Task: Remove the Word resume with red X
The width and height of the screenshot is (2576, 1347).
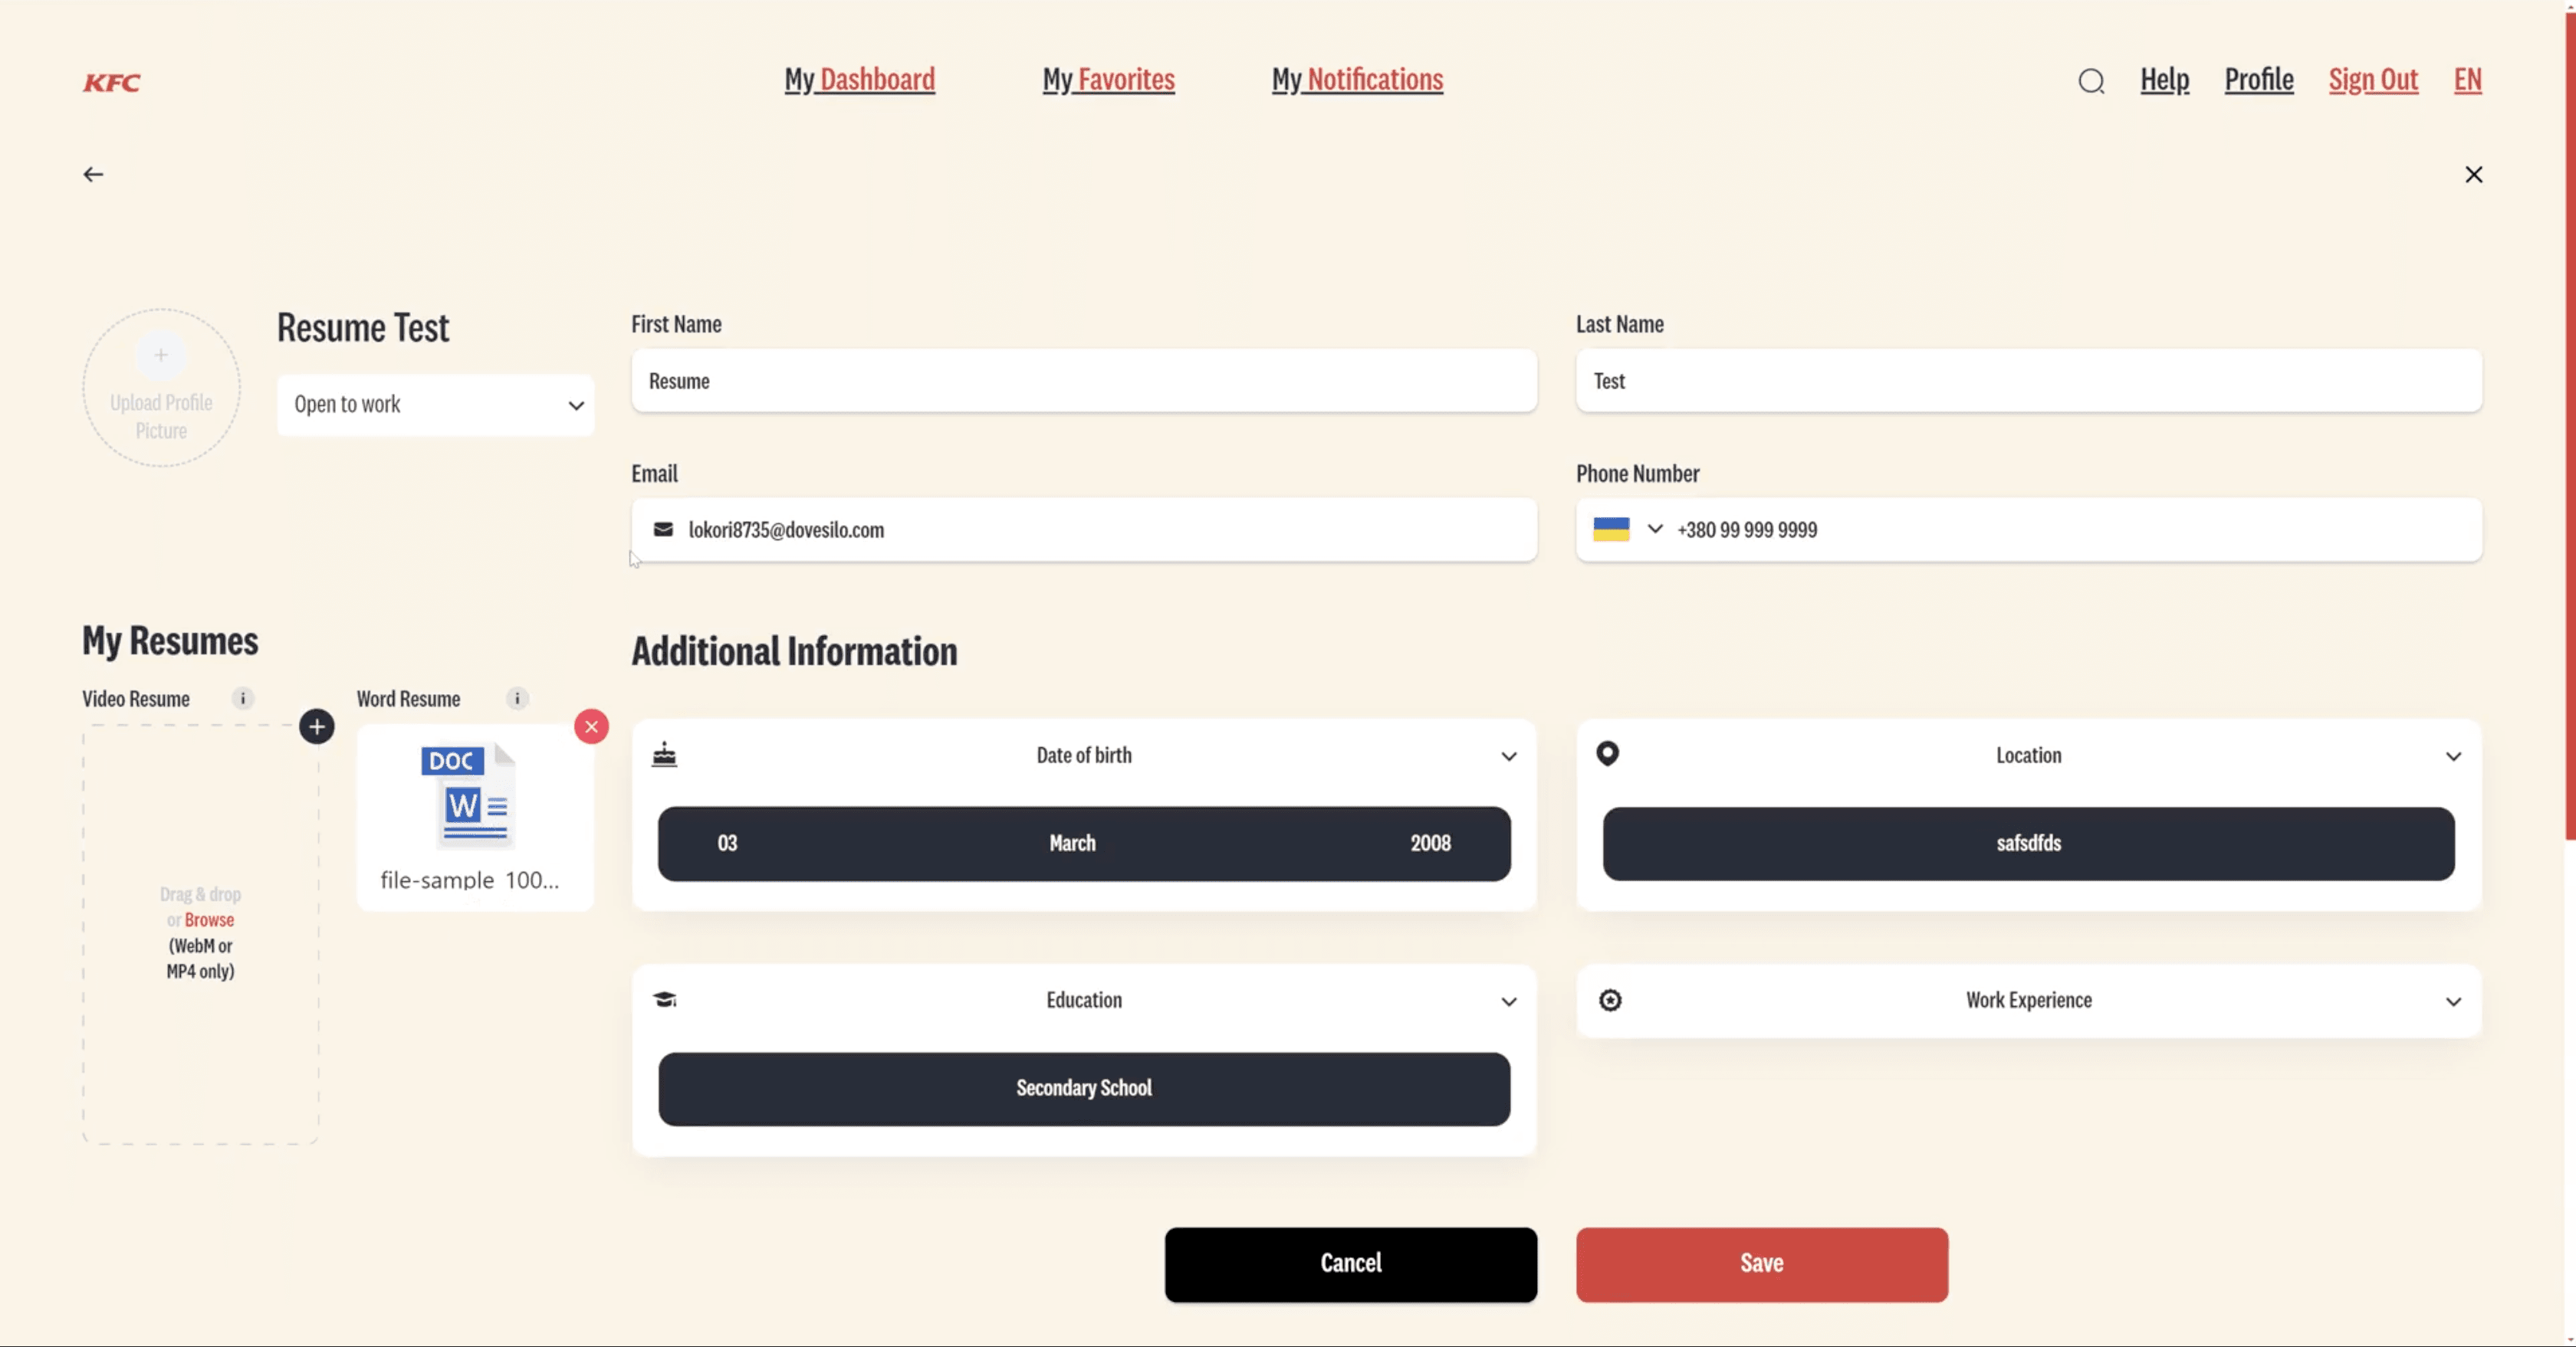Action: 592,726
